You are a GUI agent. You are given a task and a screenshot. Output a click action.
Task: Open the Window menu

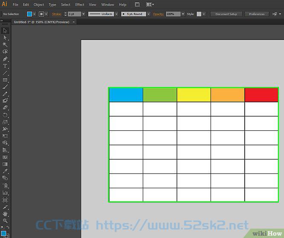(107, 5)
